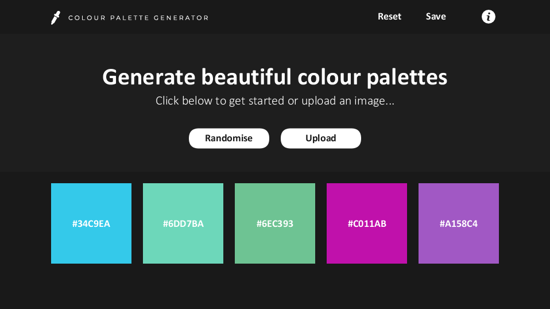Image resolution: width=550 pixels, height=309 pixels.
Task: Select Reset in the top menu
Action: 389,17
